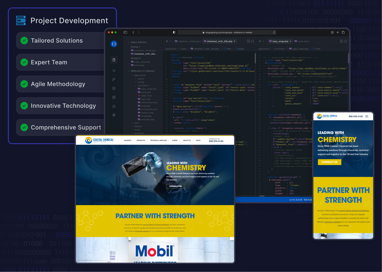This screenshot has width=382, height=272.
Task: Go back using the browser back arrow
Action: 133,32
